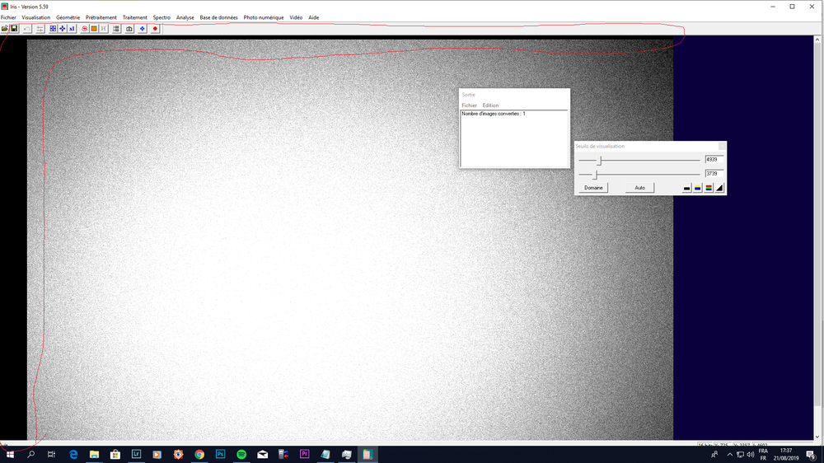
Task: Click the upper threshold value field 4939
Action: coord(714,159)
